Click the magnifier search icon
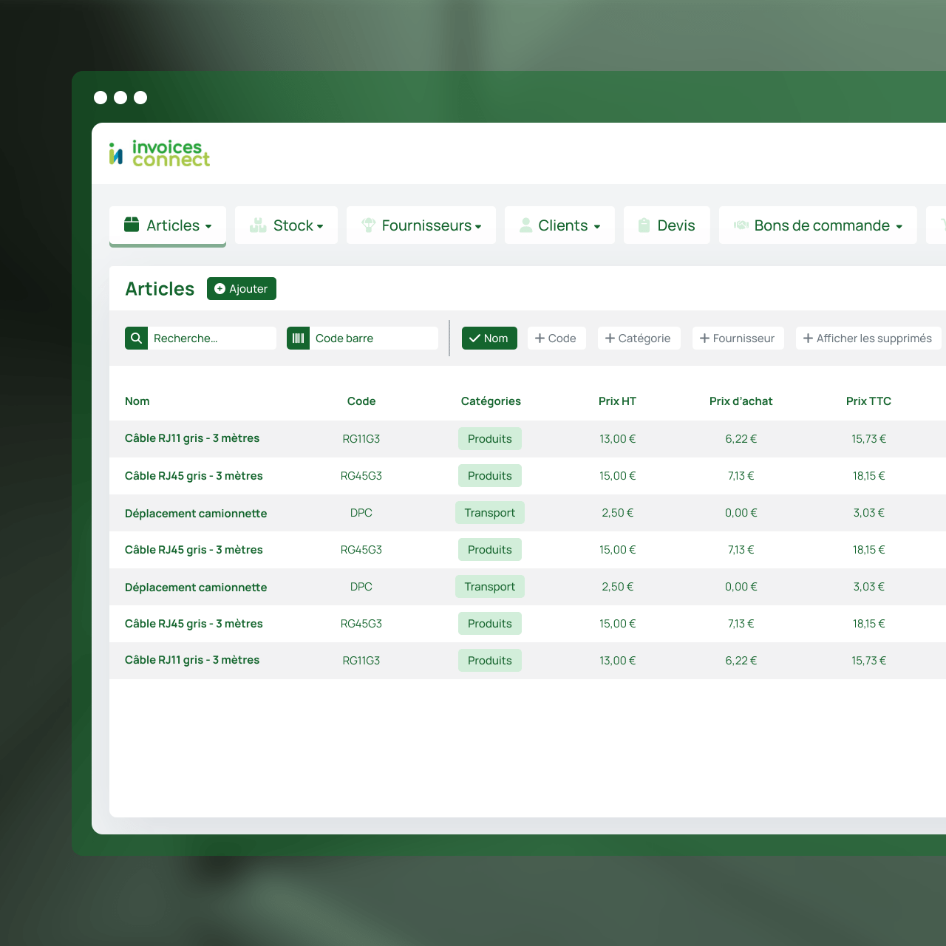The image size is (946, 946). [x=137, y=338]
